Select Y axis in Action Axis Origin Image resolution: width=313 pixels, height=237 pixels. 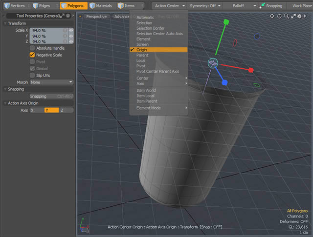tap(51, 110)
